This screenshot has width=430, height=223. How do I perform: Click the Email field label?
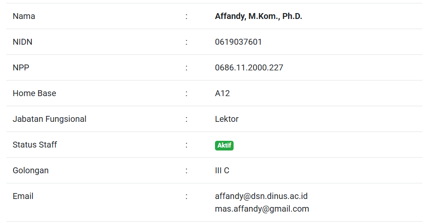(x=23, y=196)
